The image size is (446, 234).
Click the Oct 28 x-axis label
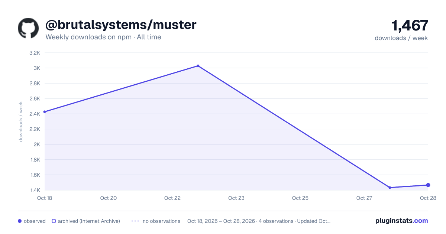(x=427, y=198)
